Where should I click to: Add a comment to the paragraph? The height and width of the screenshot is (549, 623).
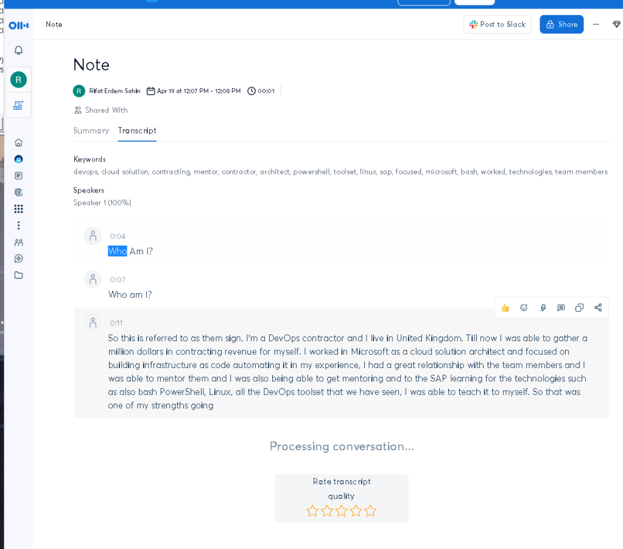click(x=561, y=308)
